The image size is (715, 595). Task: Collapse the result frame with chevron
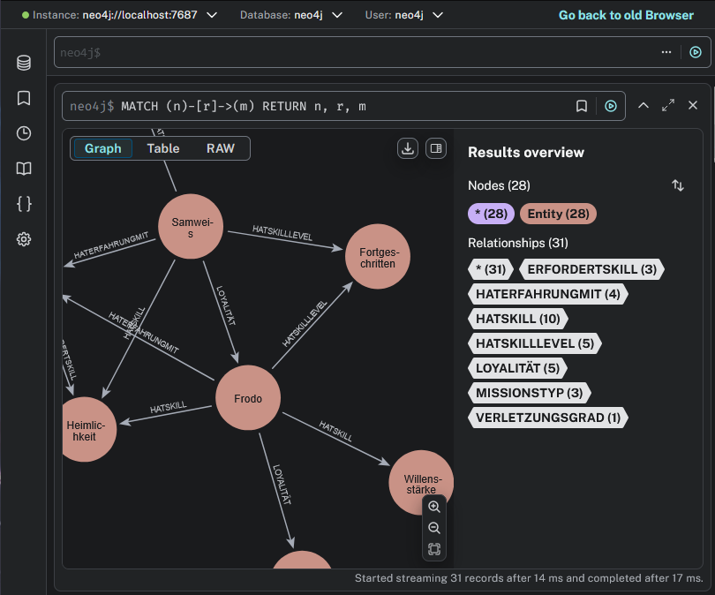click(x=643, y=105)
